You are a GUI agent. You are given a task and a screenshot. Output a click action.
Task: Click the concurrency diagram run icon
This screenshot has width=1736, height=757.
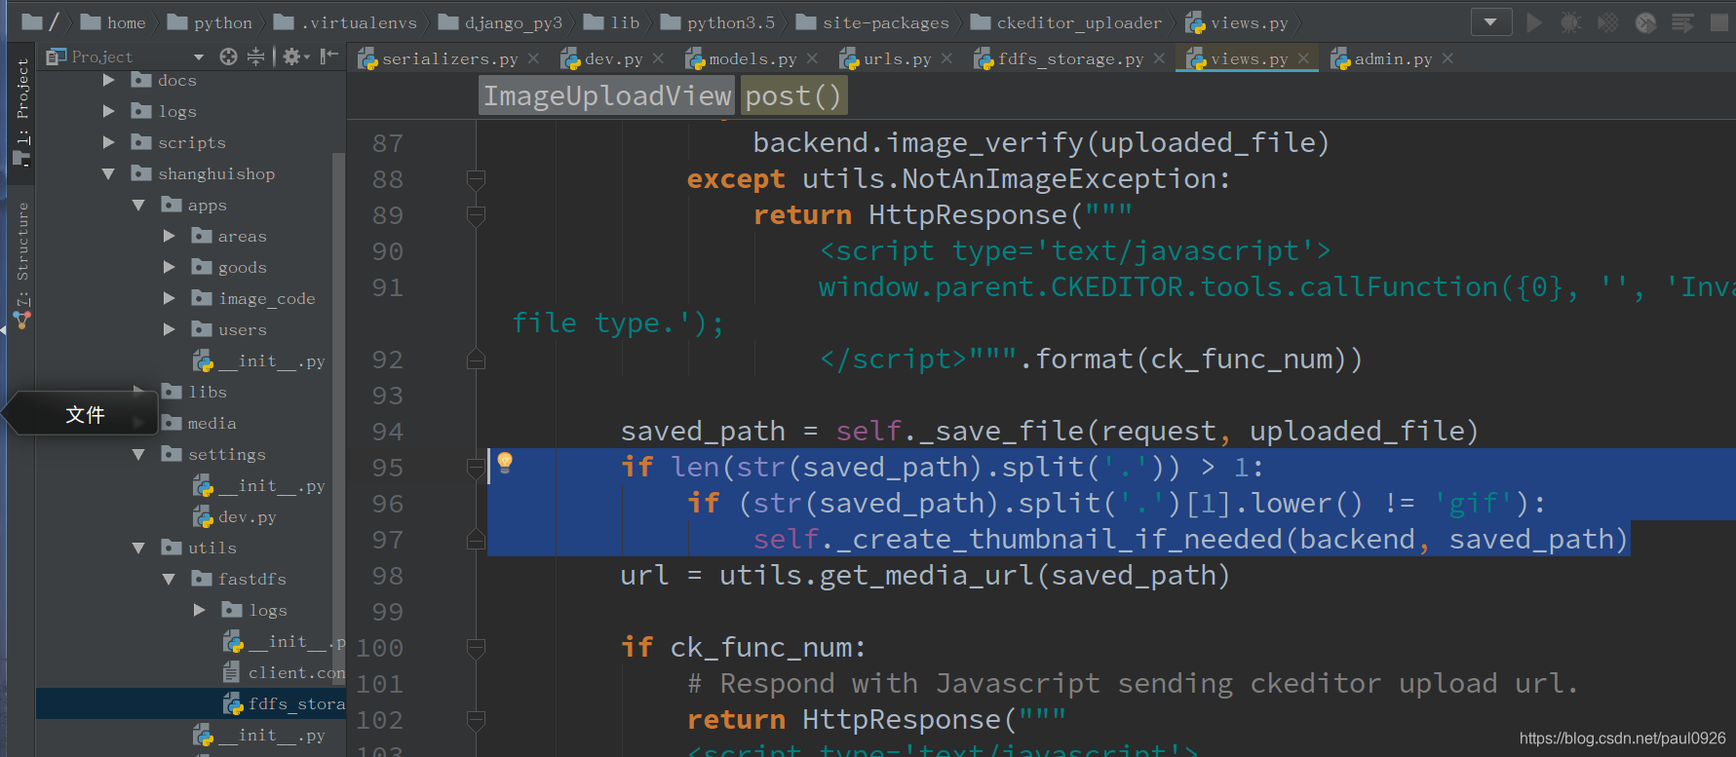click(x=1682, y=22)
